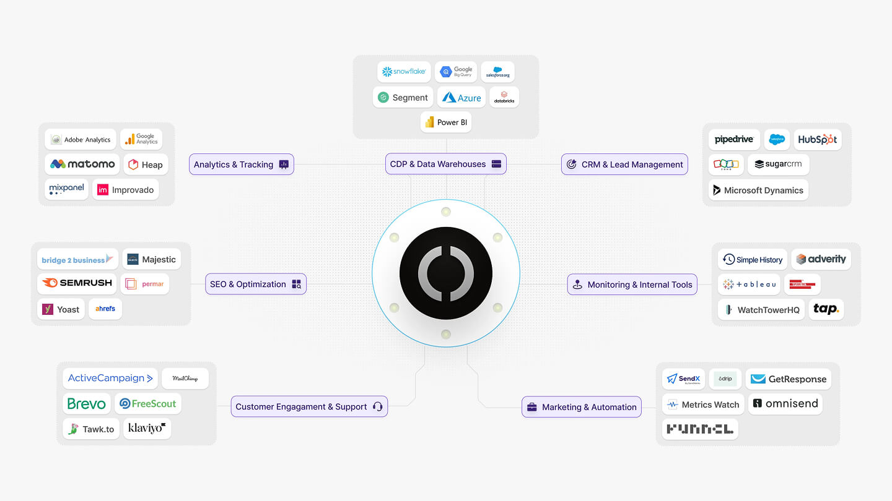The image size is (892, 501).
Task: Click the ActiveCampaign logo tile
Action: coord(110,378)
